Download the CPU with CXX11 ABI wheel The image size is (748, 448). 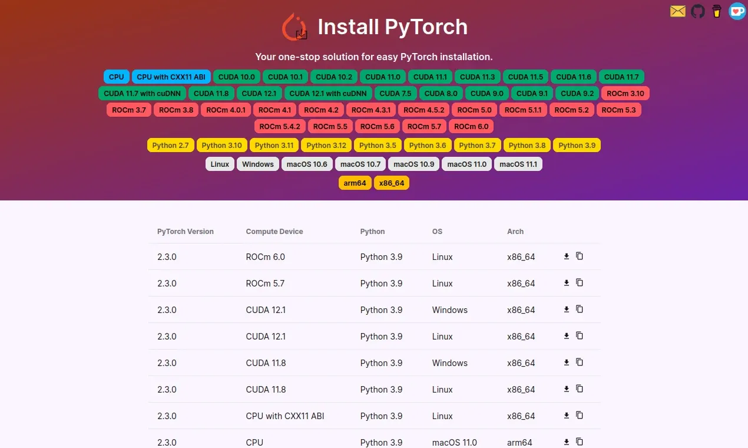[x=567, y=416]
